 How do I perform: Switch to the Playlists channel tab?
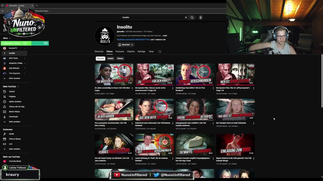(x=131, y=52)
